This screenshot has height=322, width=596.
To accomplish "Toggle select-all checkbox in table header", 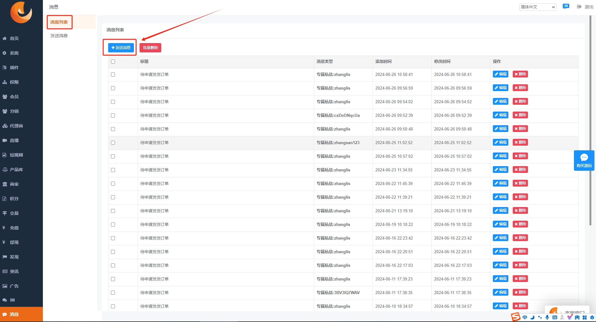I will point(113,62).
